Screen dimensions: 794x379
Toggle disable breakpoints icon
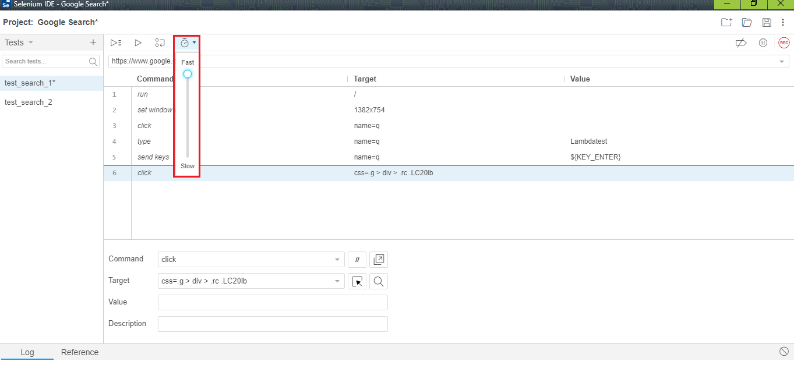click(741, 42)
